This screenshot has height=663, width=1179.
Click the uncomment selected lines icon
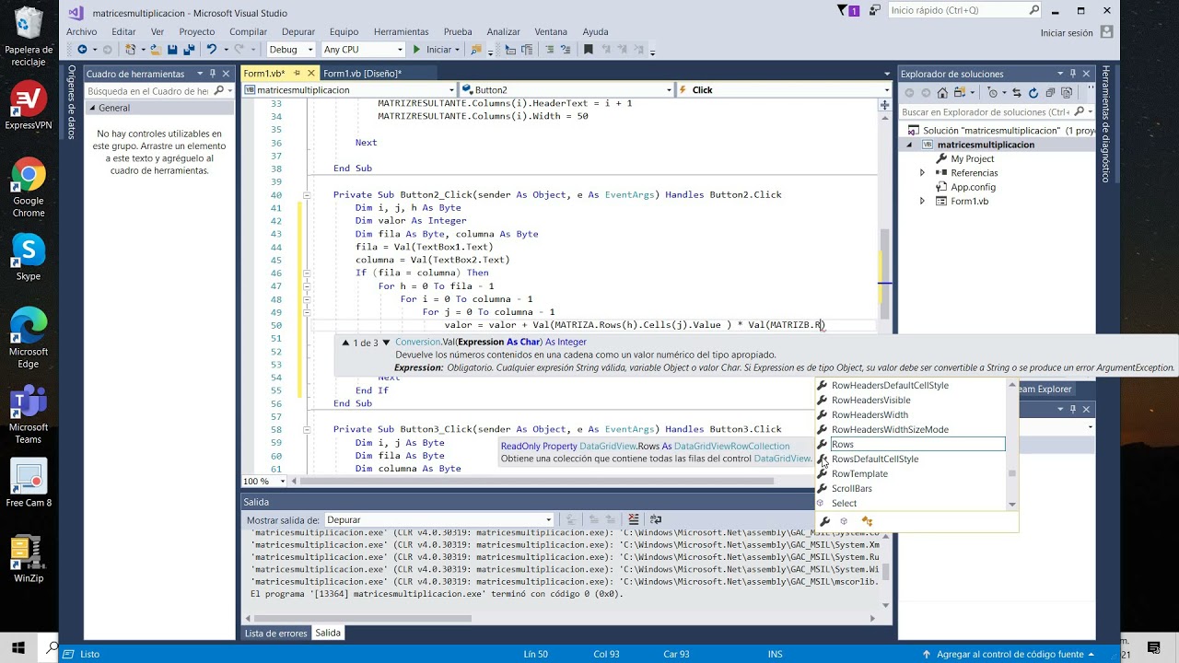coord(566,50)
